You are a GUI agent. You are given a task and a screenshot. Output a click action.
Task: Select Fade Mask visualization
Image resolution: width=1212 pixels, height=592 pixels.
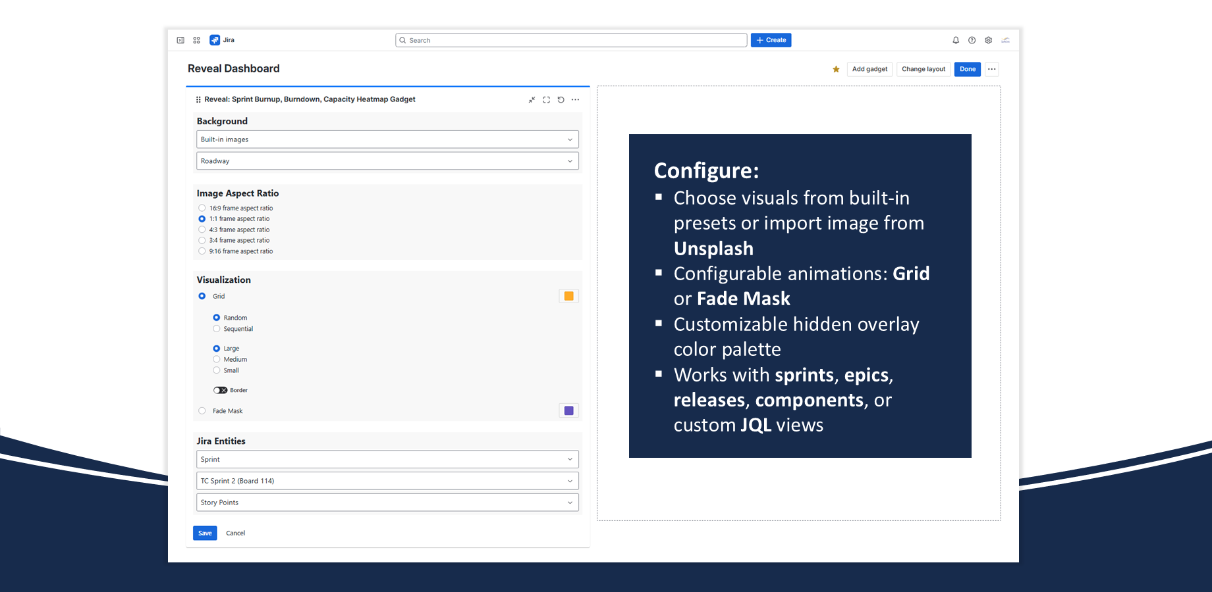(202, 411)
